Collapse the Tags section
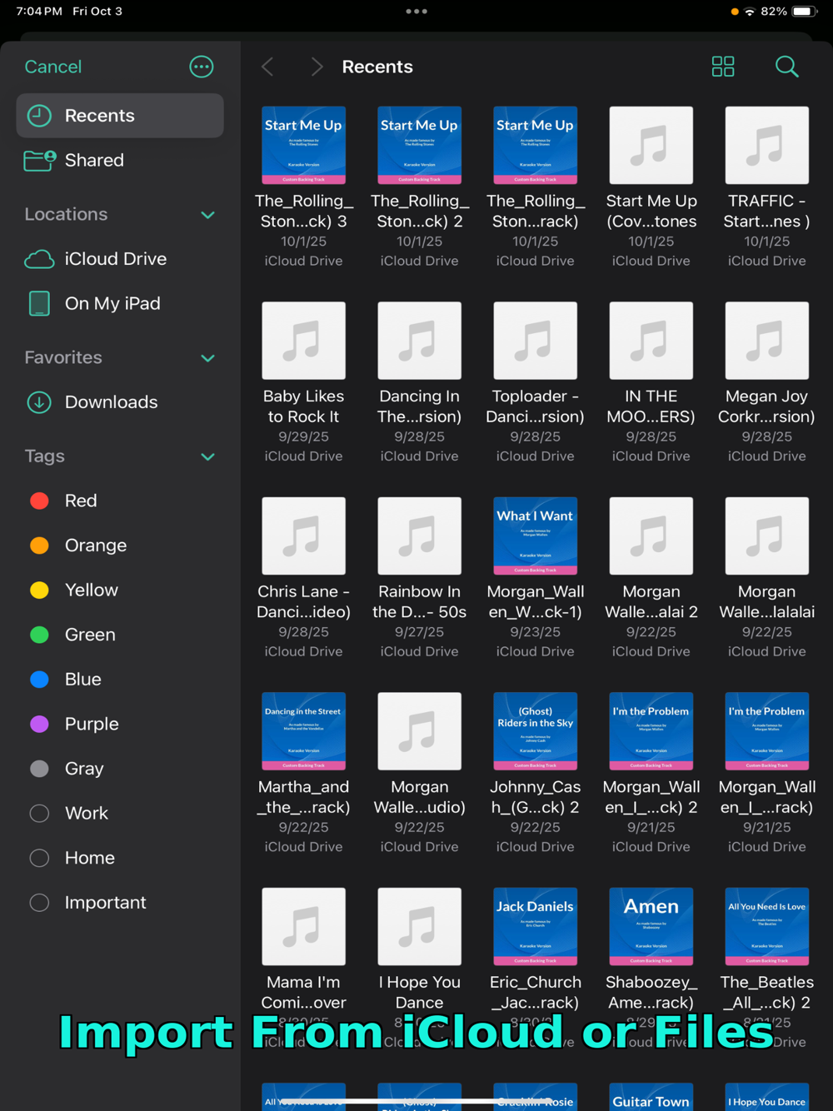The image size is (833, 1111). coord(208,456)
